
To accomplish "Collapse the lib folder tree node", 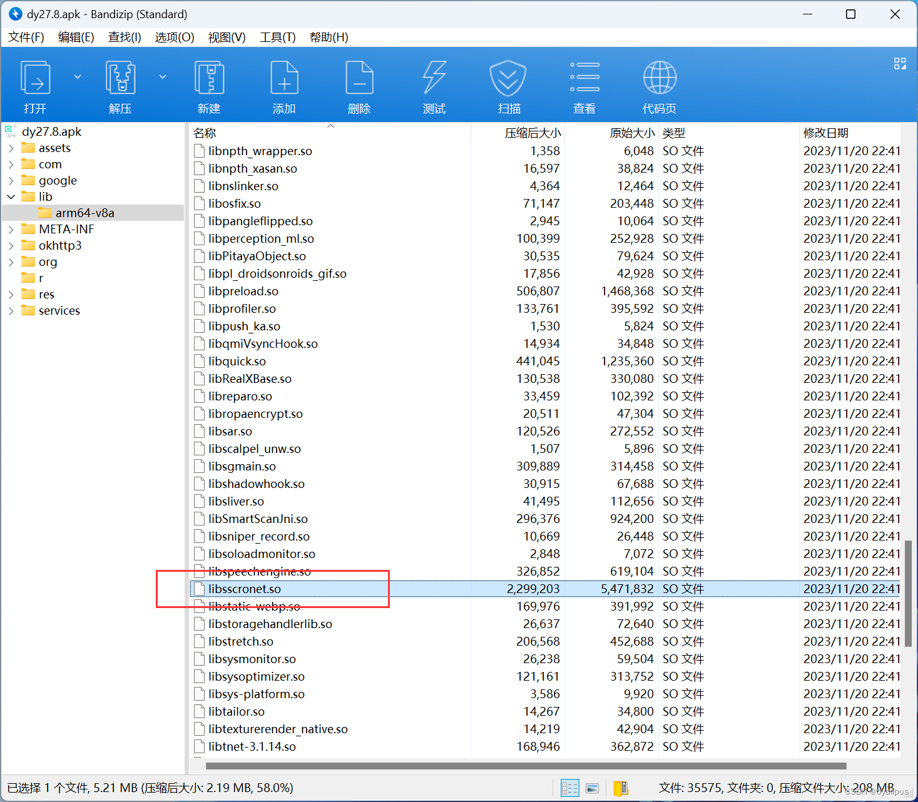I will [11, 197].
